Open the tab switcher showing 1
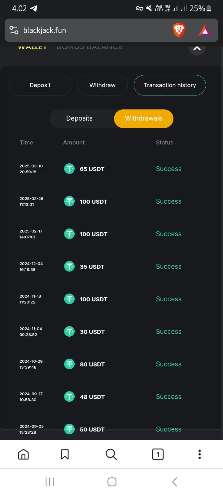The height and width of the screenshot is (496, 223). 158,454
